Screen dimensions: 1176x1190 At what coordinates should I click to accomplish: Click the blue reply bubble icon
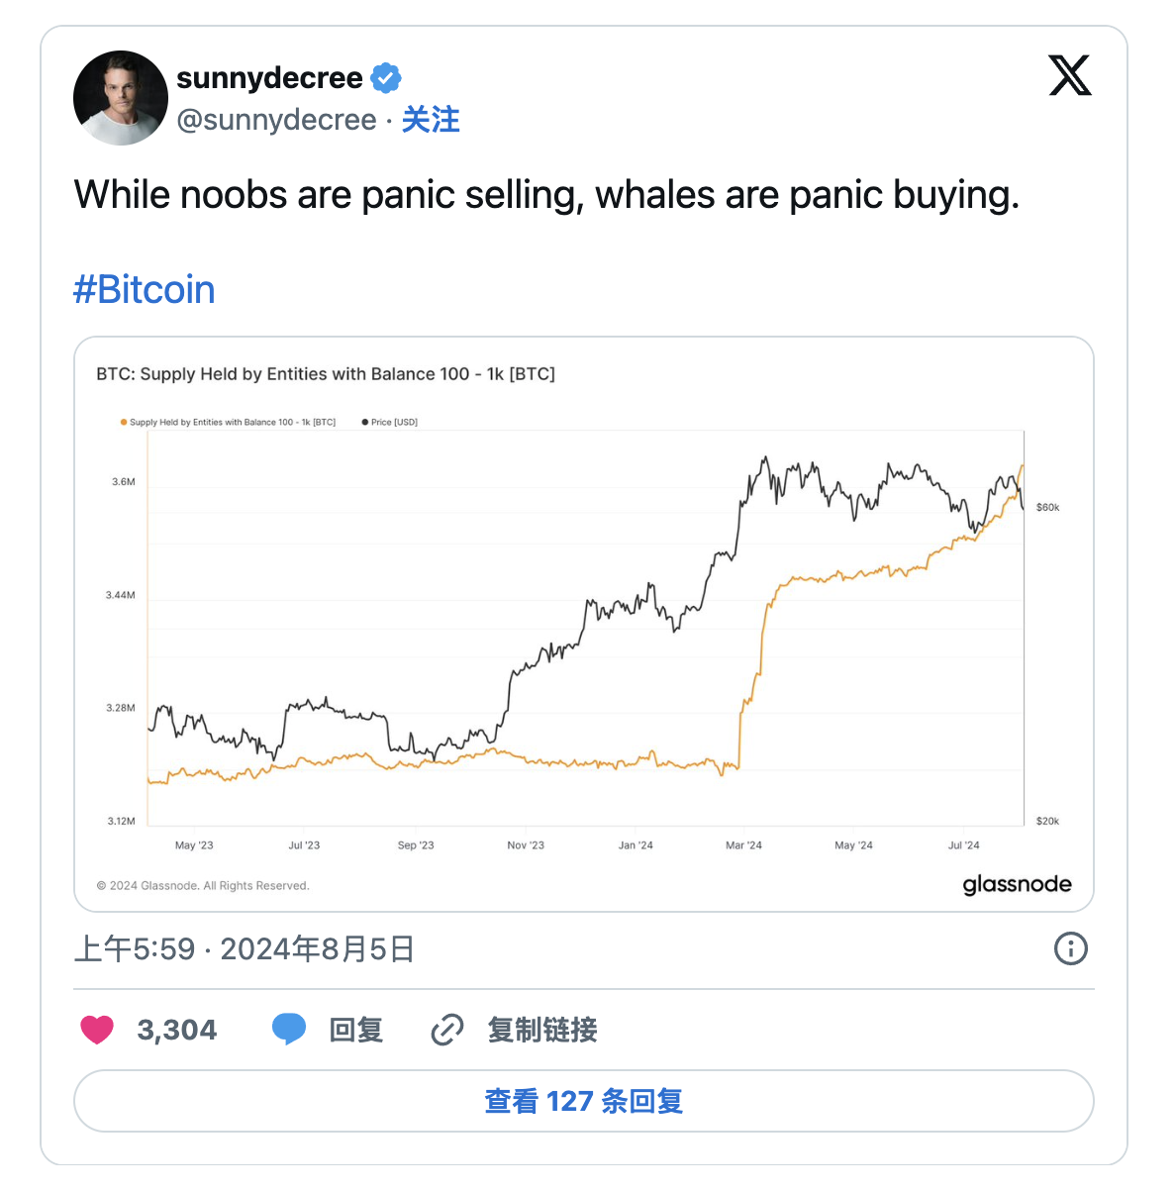click(x=289, y=1030)
